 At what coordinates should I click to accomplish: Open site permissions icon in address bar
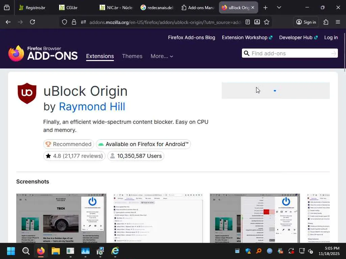pos(83,22)
